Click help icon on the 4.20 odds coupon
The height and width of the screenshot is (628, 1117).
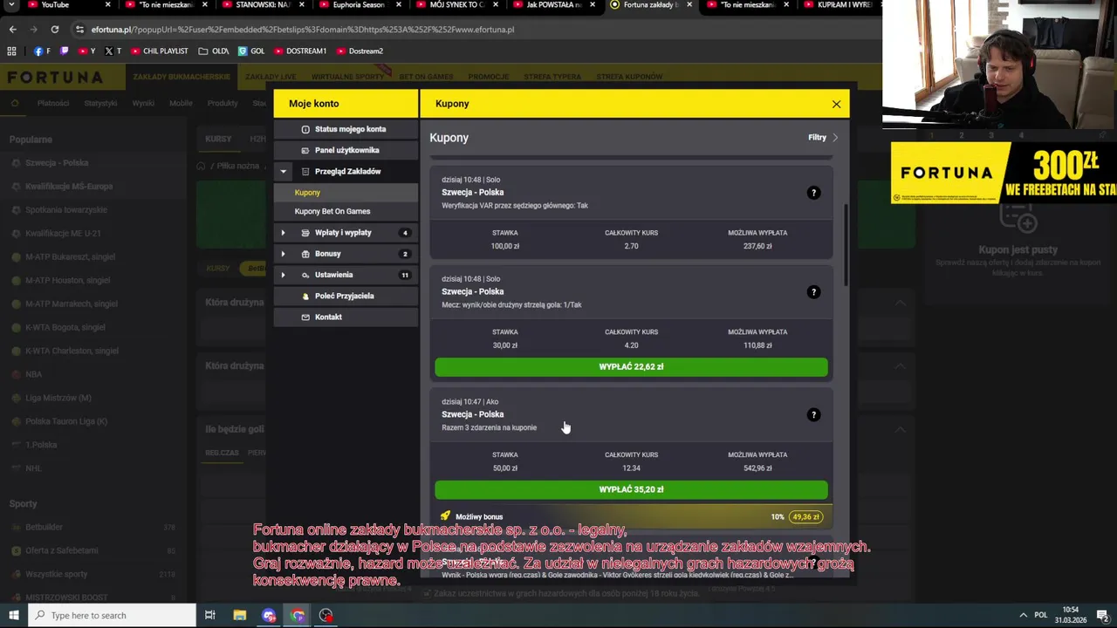pyautogui.click(x=813, y=292)
